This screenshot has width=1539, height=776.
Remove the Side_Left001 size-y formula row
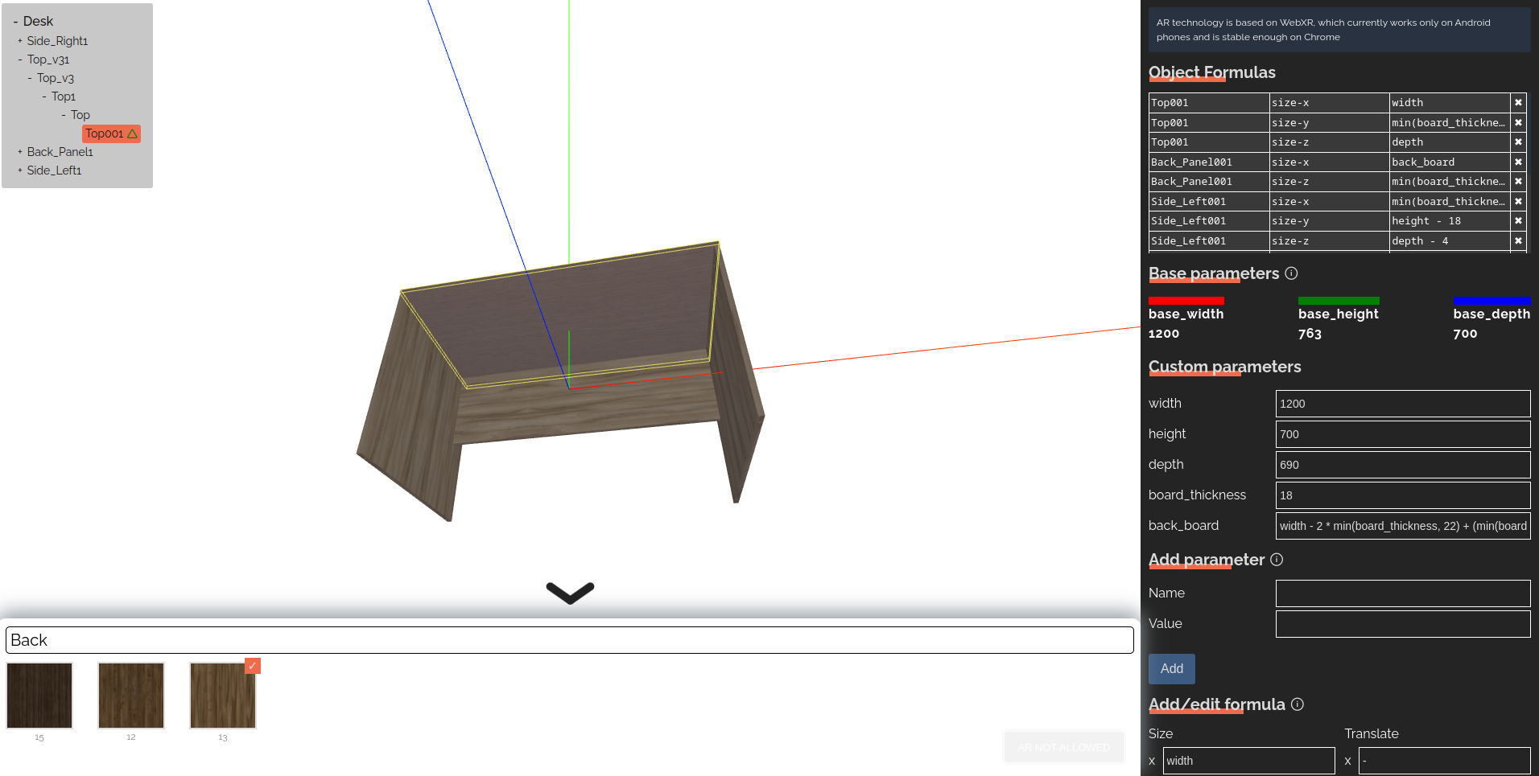pos(1518,221)
